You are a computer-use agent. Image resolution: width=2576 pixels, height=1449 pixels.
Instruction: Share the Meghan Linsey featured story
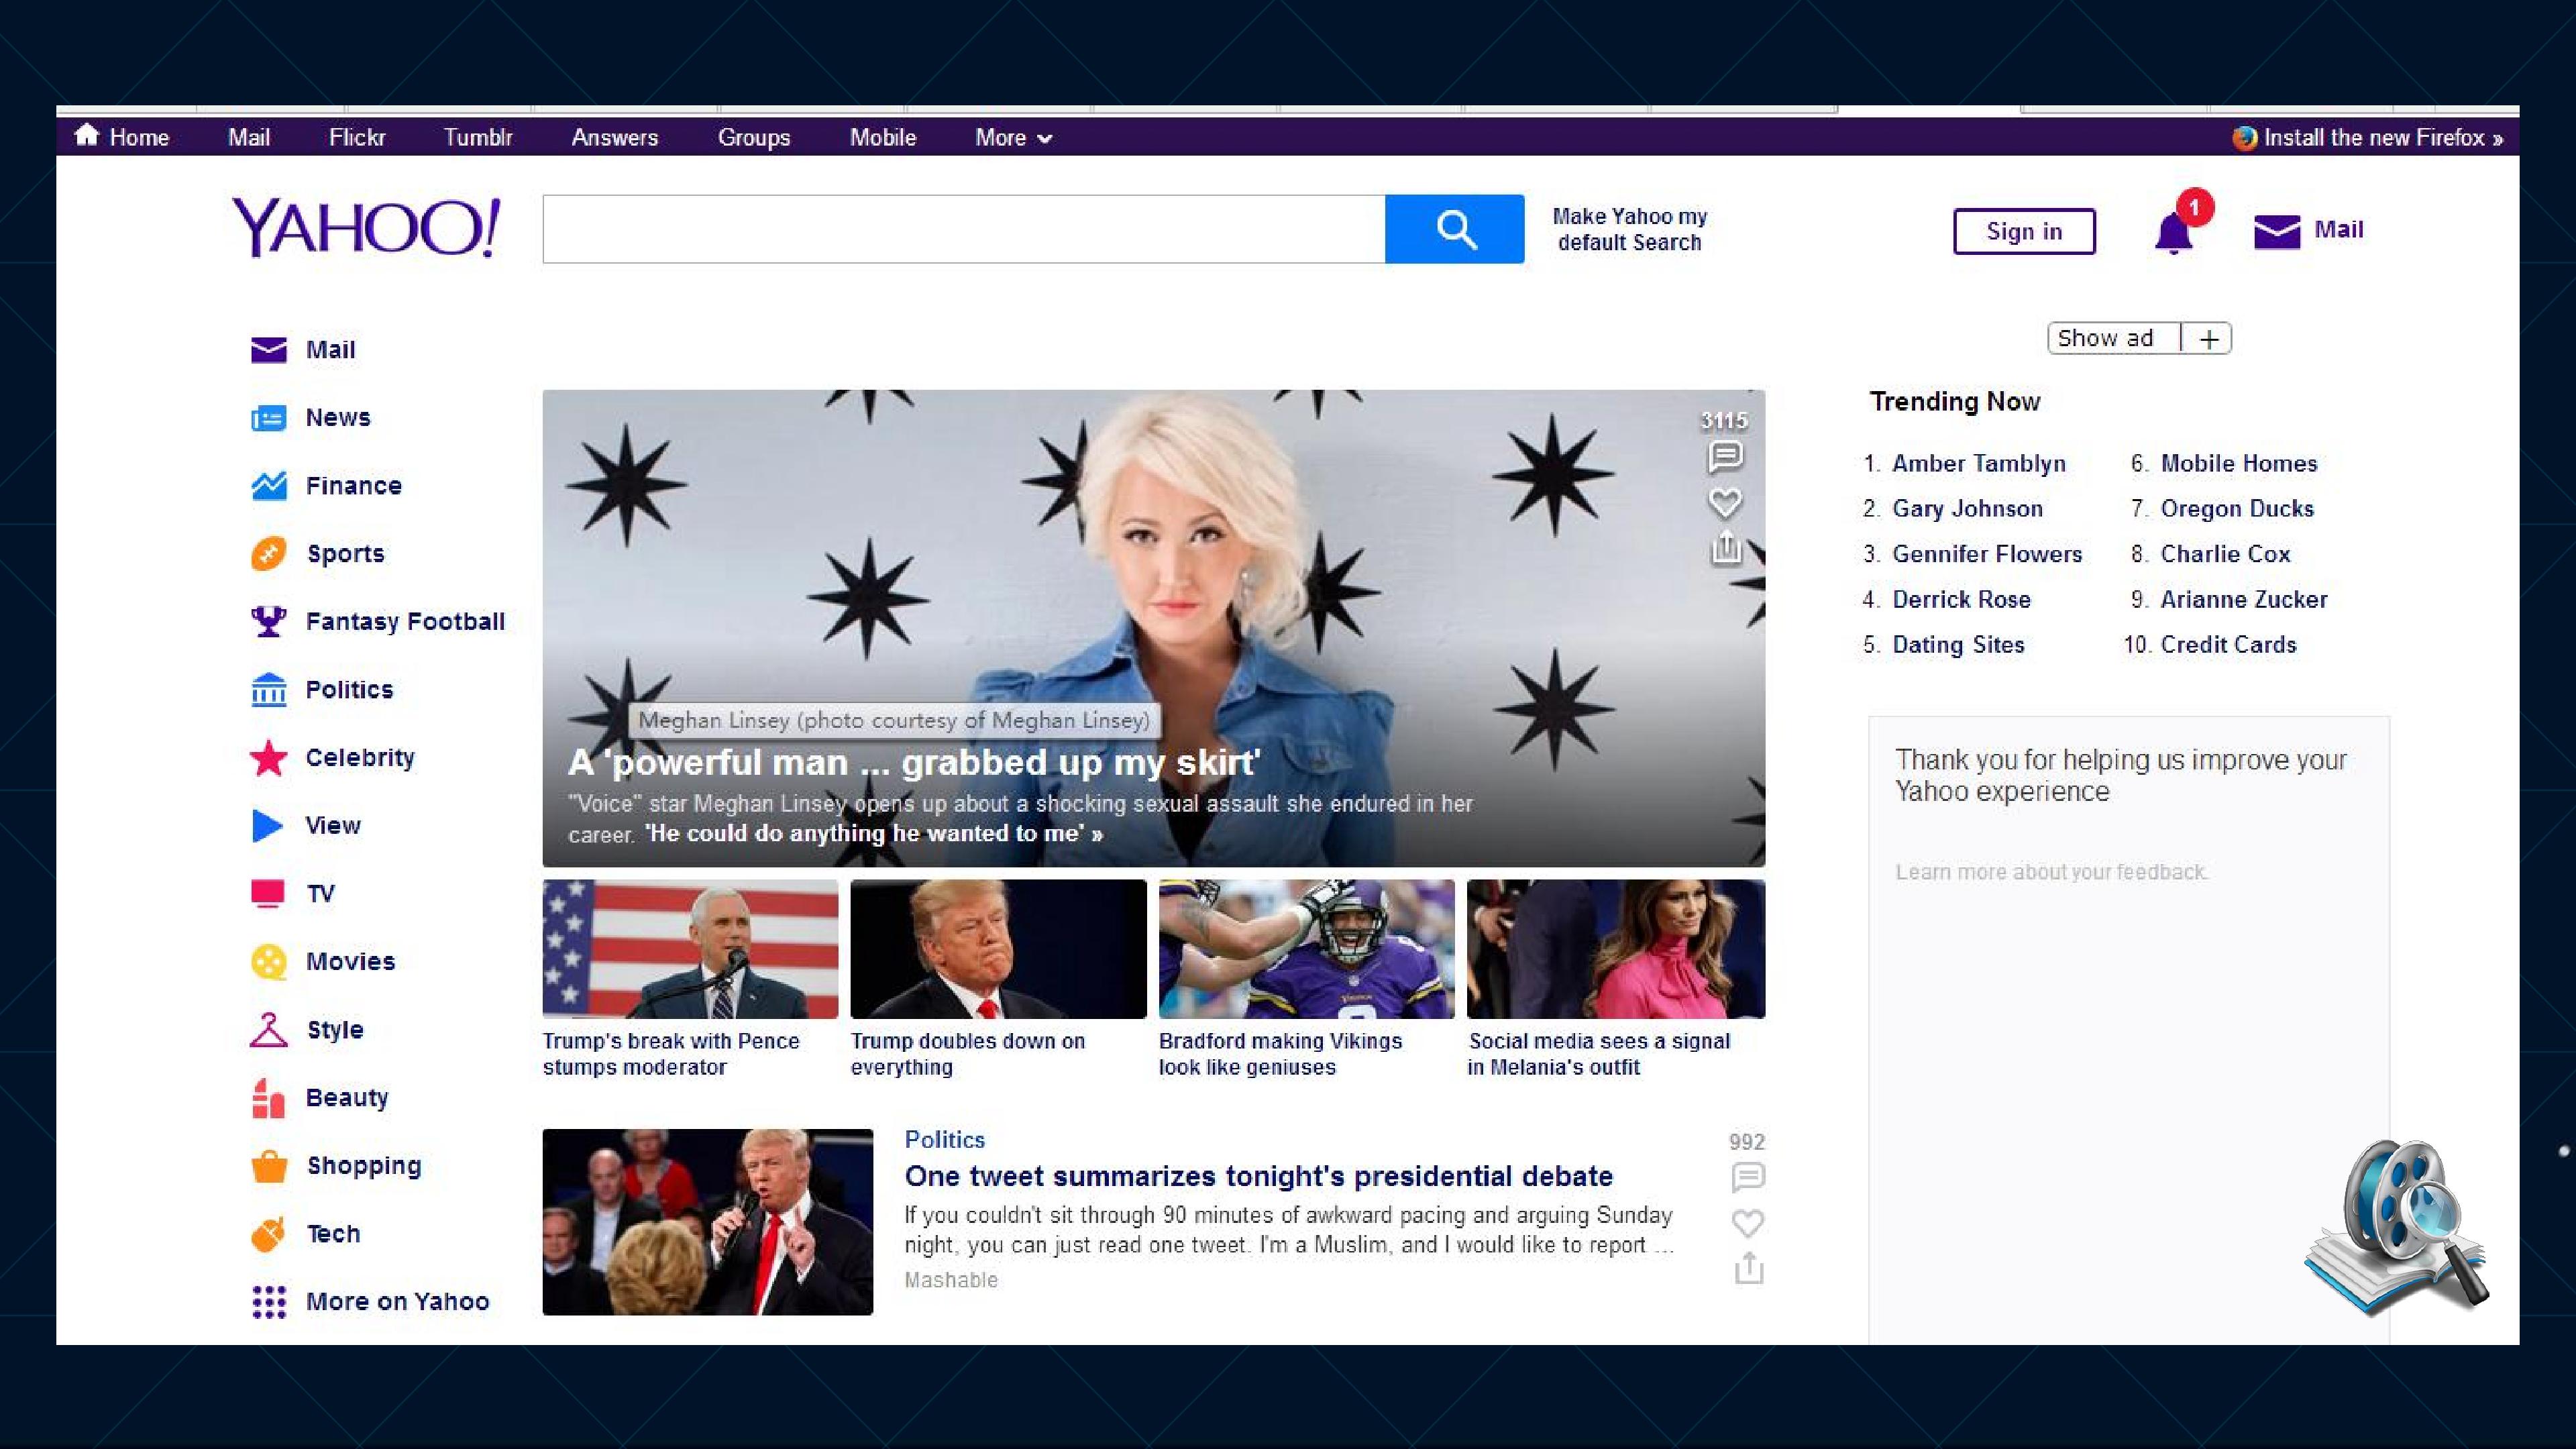point(1725,547)
